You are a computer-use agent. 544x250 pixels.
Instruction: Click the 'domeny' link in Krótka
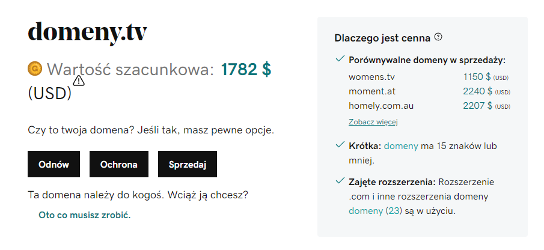400,146
